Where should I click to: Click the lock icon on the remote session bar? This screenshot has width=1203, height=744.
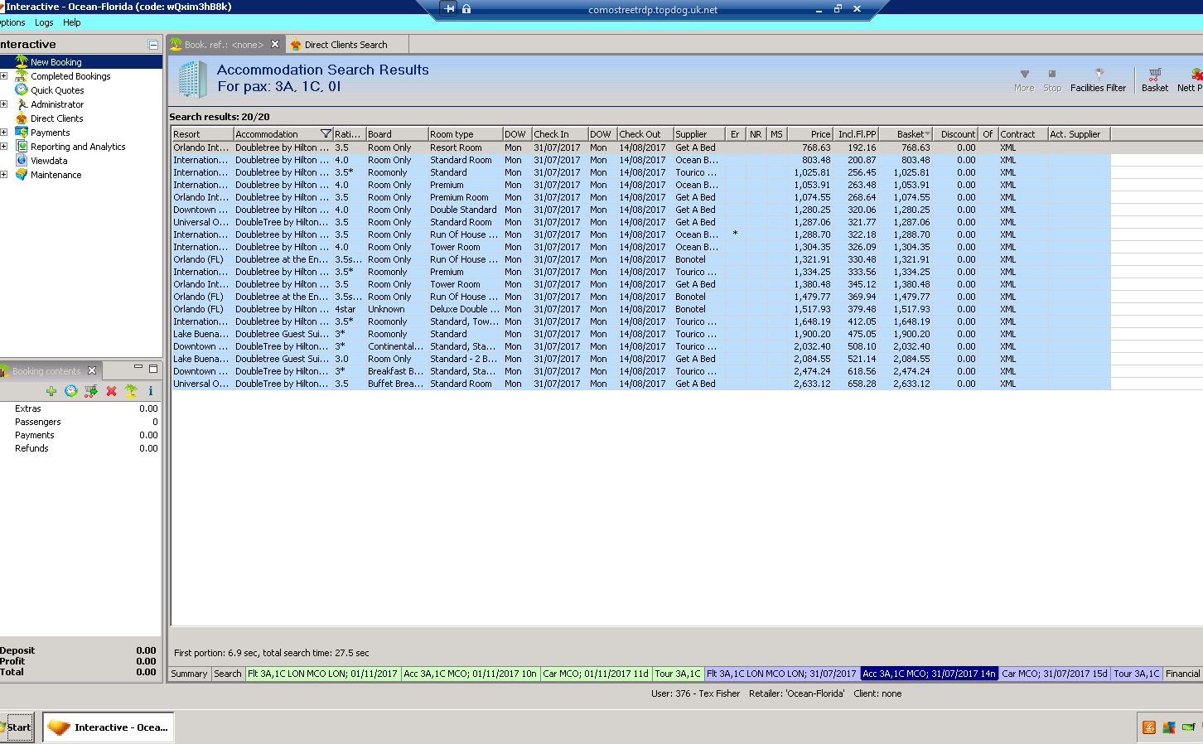[466, 9]
